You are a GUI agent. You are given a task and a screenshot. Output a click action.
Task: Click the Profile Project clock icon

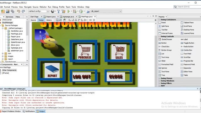81,11
